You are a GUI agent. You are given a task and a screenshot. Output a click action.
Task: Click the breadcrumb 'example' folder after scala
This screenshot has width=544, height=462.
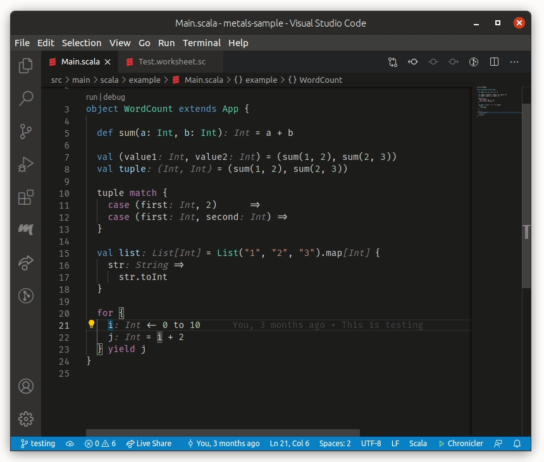pos(145,80)
